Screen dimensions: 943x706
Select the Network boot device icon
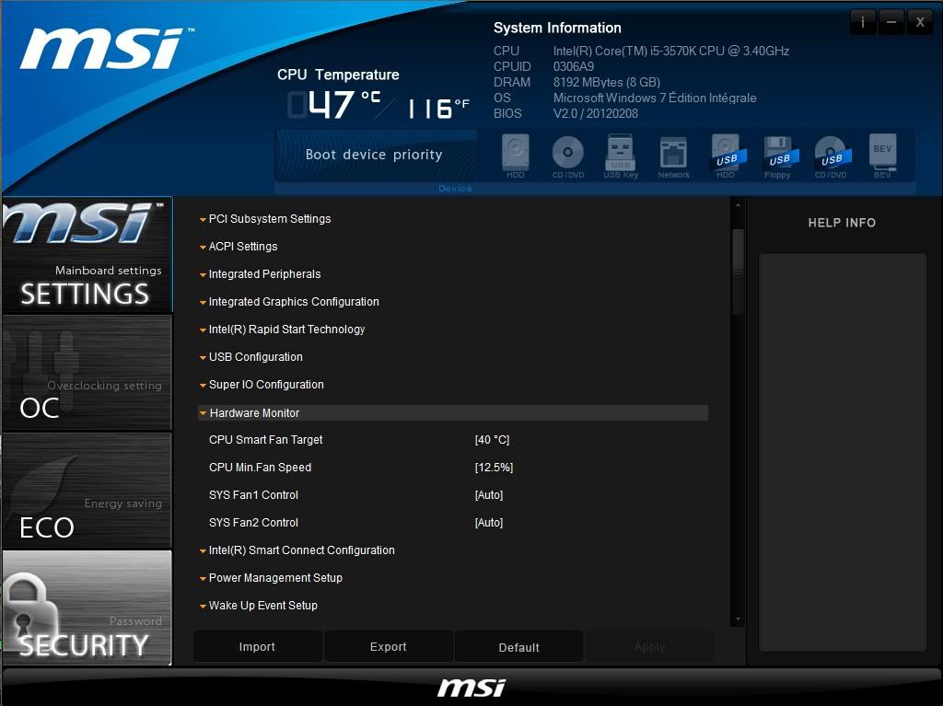pyautogui.click(x=673, y=153)
